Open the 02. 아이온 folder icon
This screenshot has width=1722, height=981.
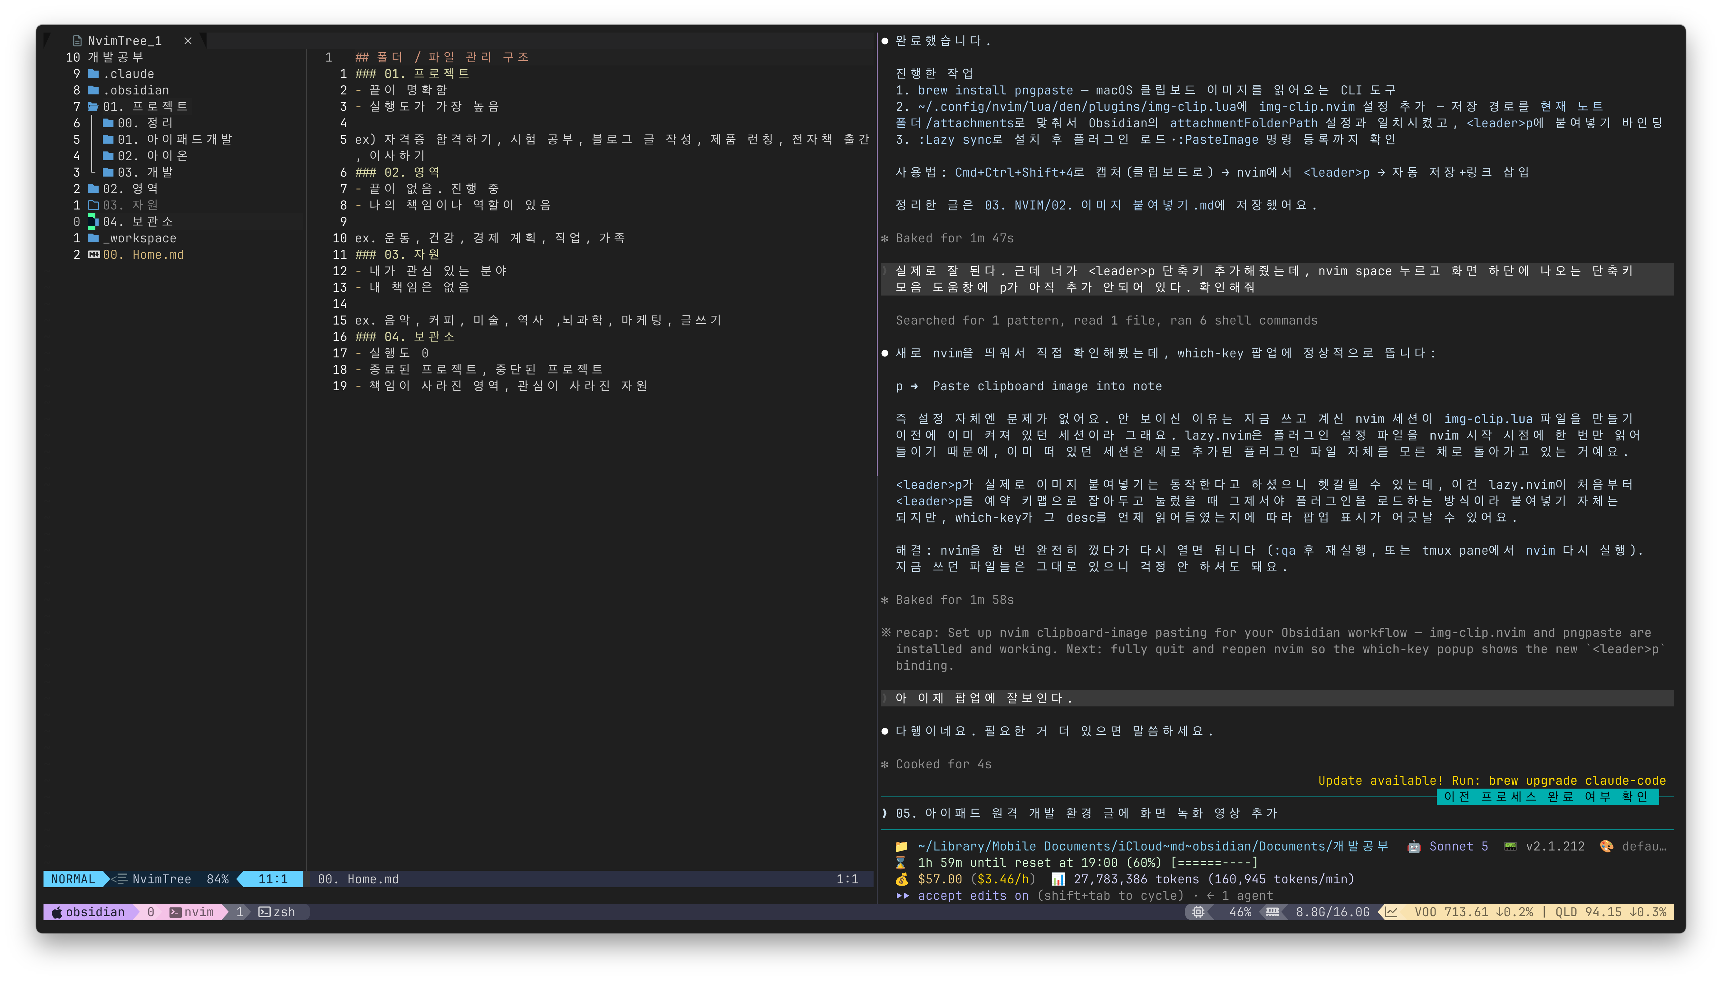tap(108, 156)
